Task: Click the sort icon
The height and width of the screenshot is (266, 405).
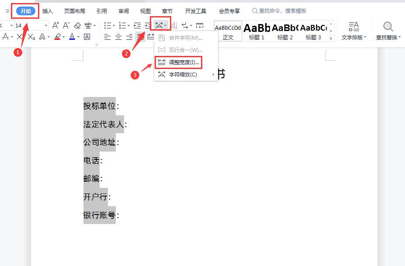Action: [174, 25]
